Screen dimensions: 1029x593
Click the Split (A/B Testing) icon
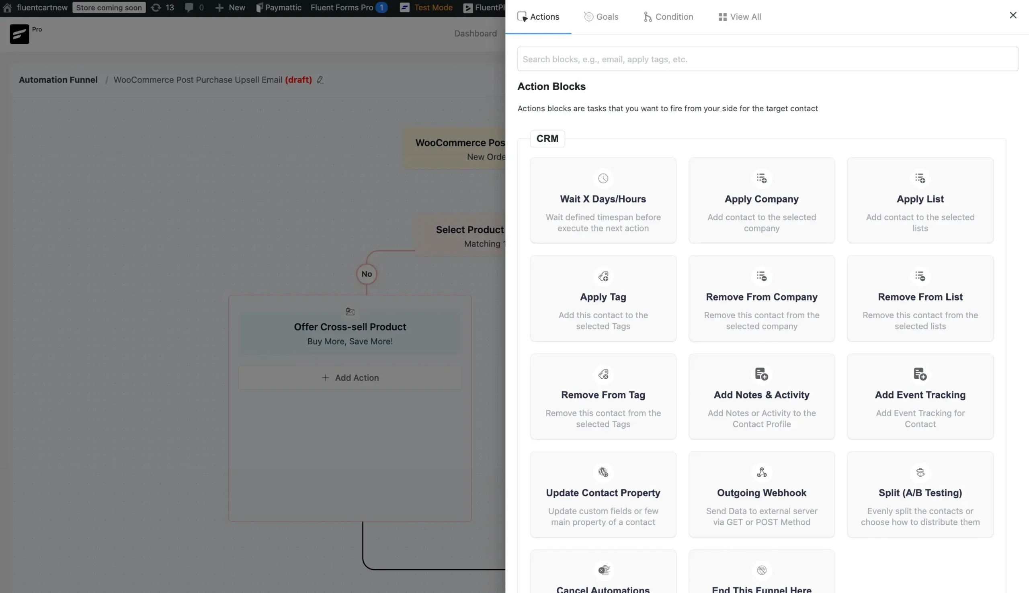pos(920,472)
